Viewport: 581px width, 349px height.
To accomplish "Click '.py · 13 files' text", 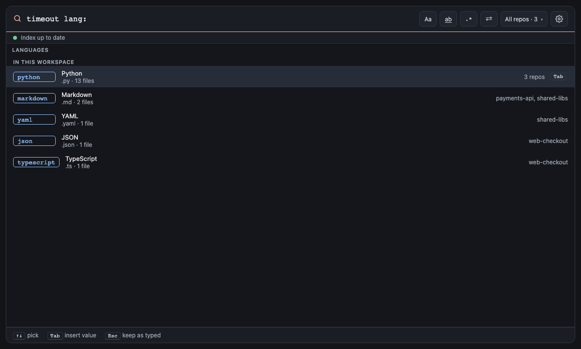I will (78, 81).
